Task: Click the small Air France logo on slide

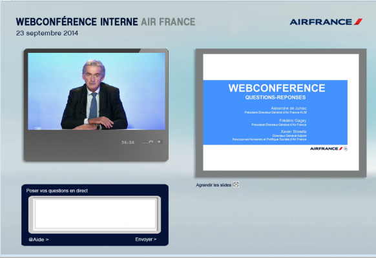Action: point(329,148)
